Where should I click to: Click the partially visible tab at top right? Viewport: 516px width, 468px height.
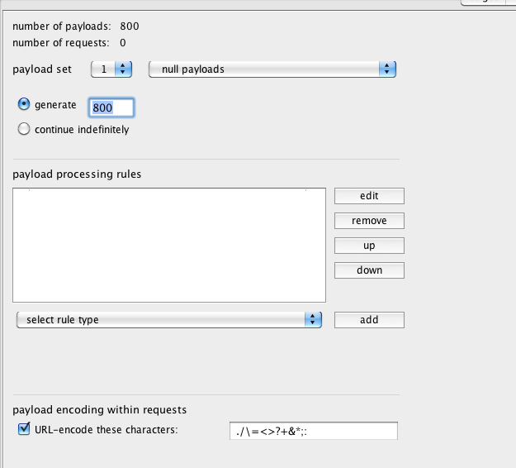click(x=487, y=2)
